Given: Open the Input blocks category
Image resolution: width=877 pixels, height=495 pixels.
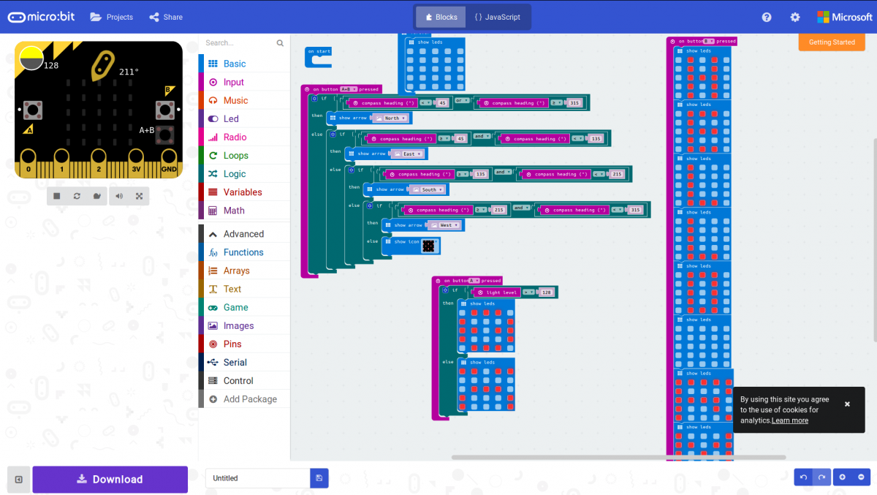Looking at the screenshot, I should coord(244,82).
